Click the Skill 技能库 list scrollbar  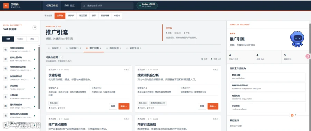[x=39, y=78]
